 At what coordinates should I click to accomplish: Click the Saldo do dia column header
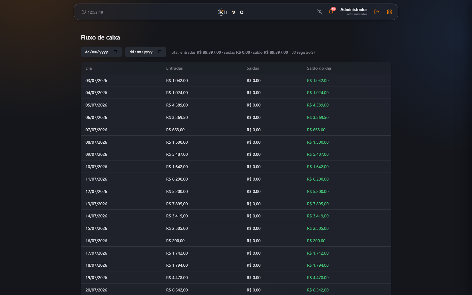tap(319, 68)
